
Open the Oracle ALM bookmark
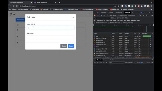click(x=115, y=10)
